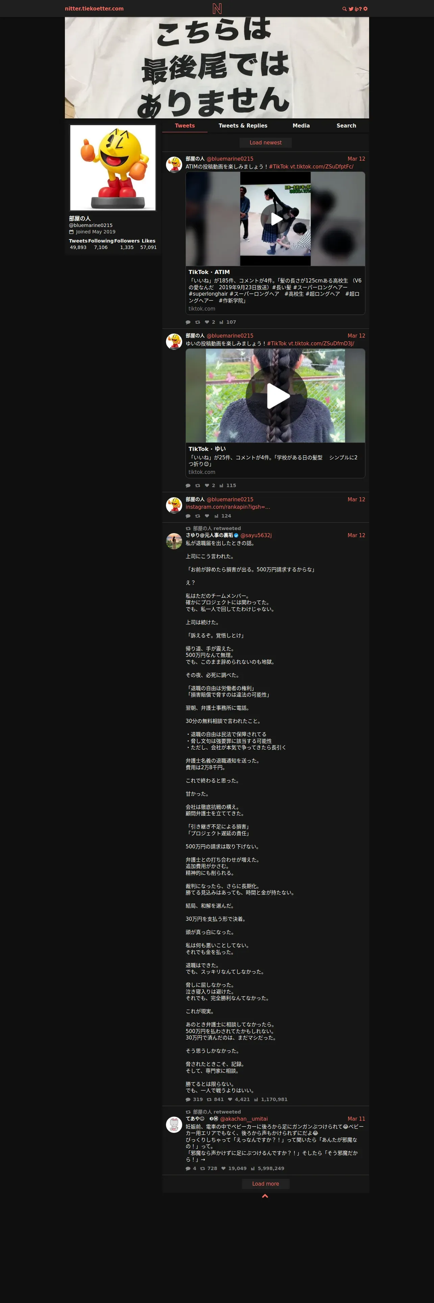Viewport: 434px width, 1303px height.
Task: Click the Load more button
Action: (x=266, y=1184)
